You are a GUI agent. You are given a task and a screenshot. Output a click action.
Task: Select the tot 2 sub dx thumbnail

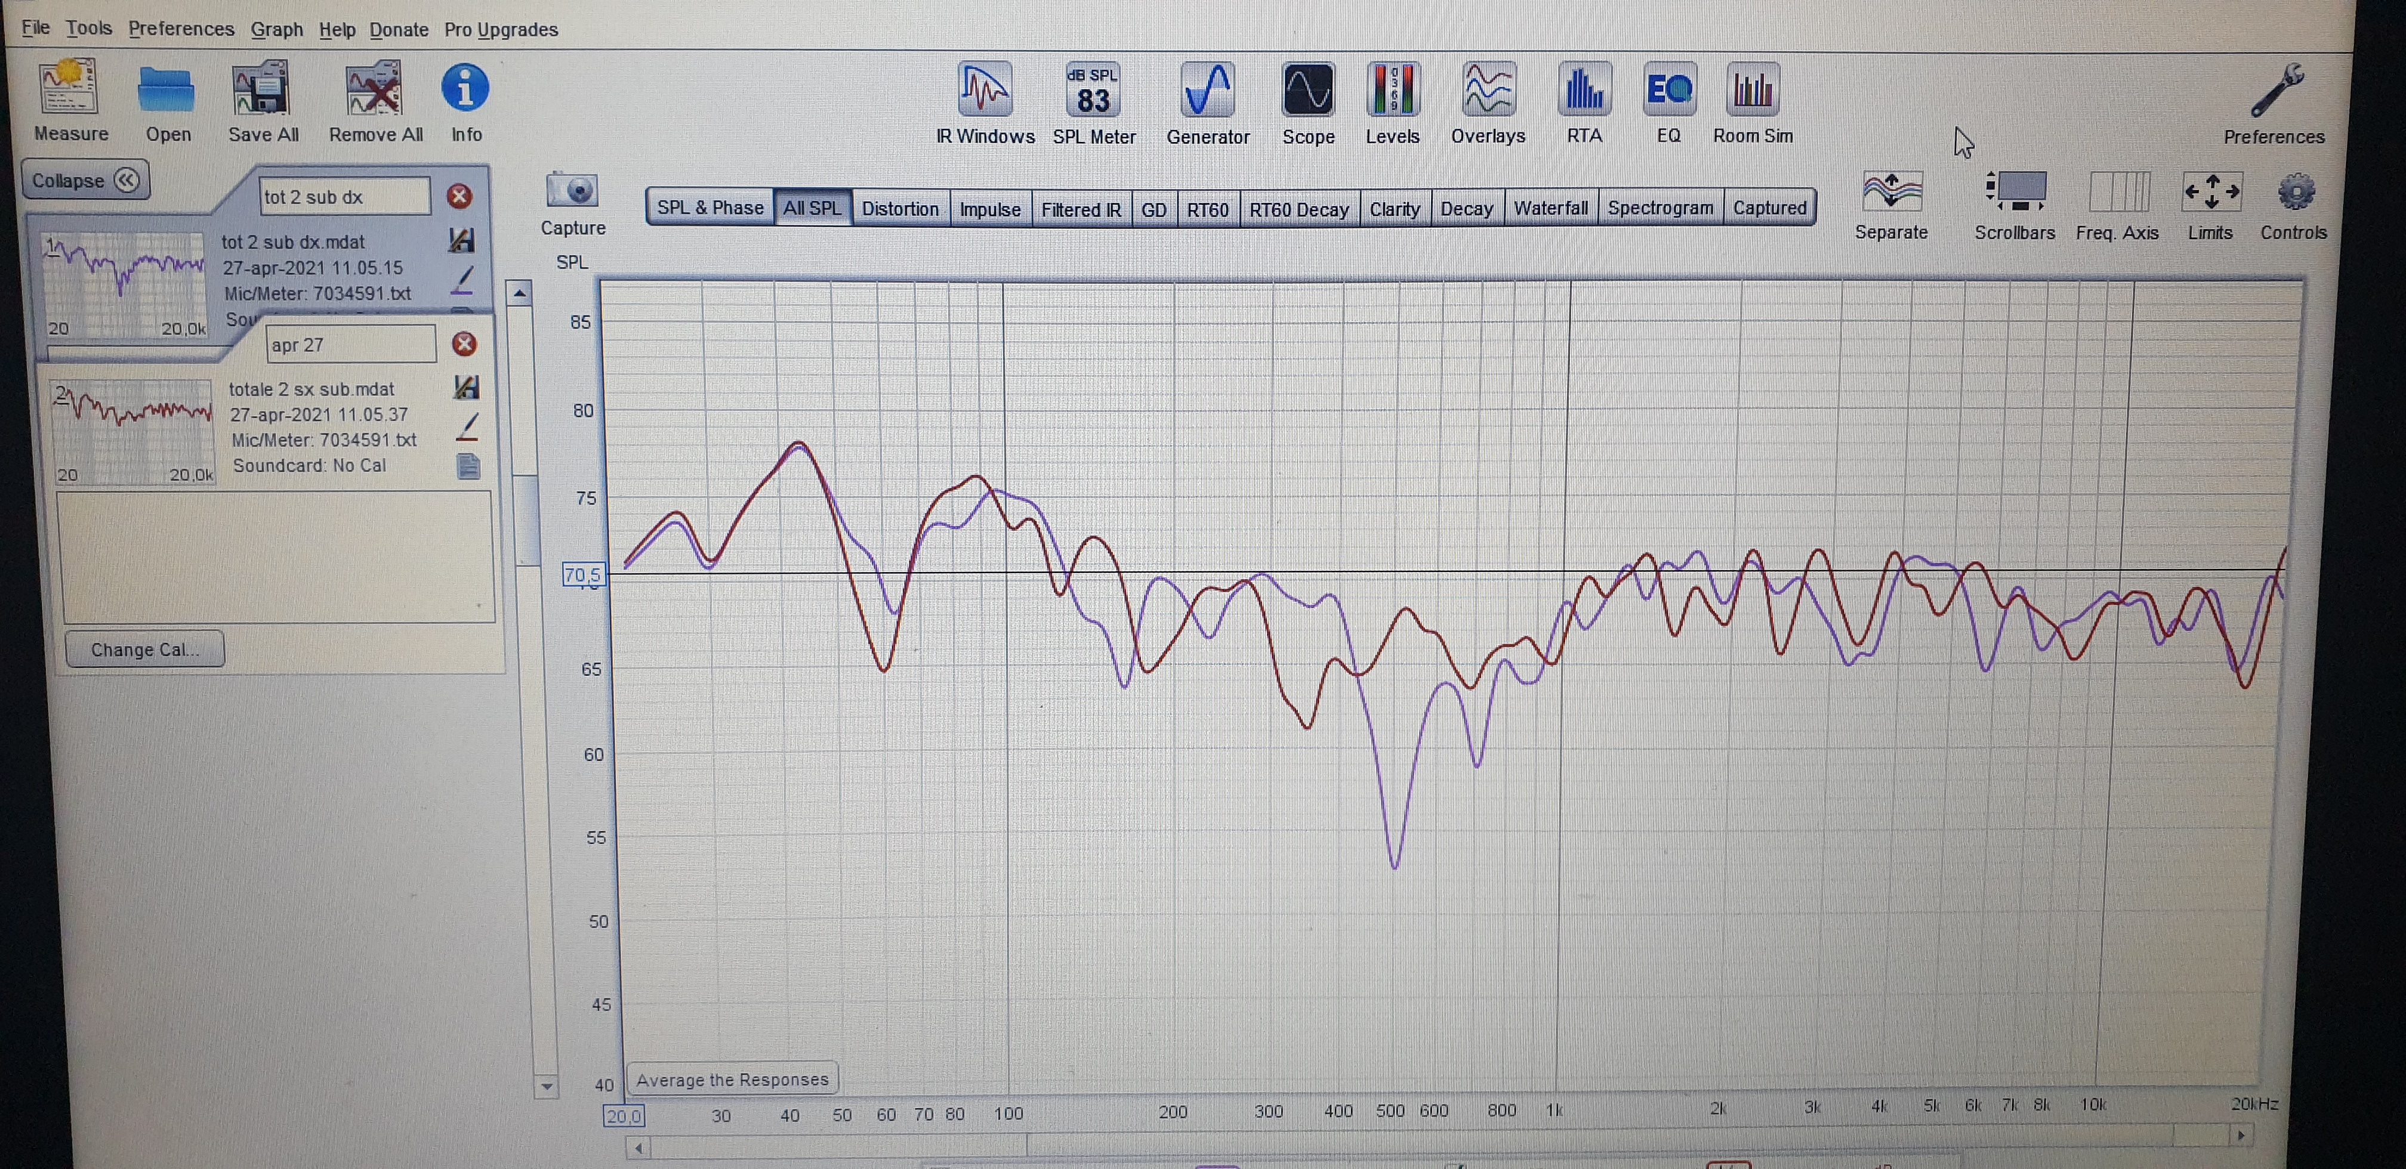coord(124,284)
